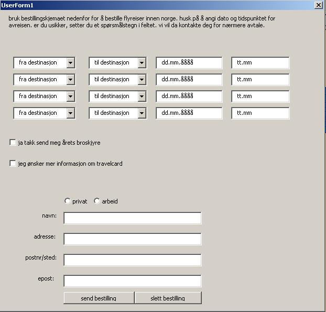Click the 'epost:' label

click(46, 279)
